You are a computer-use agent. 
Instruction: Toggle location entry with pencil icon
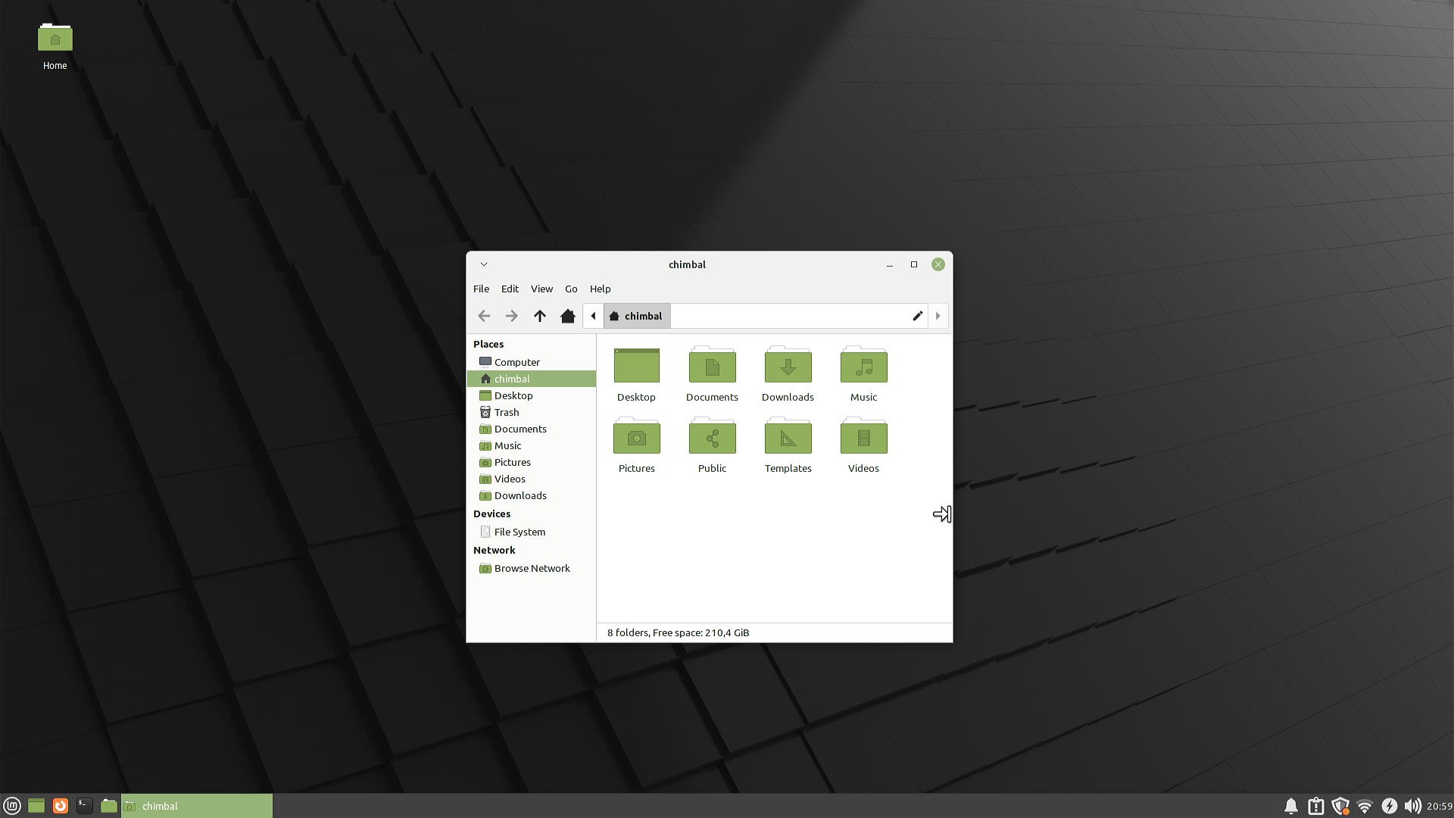[917, 316]
